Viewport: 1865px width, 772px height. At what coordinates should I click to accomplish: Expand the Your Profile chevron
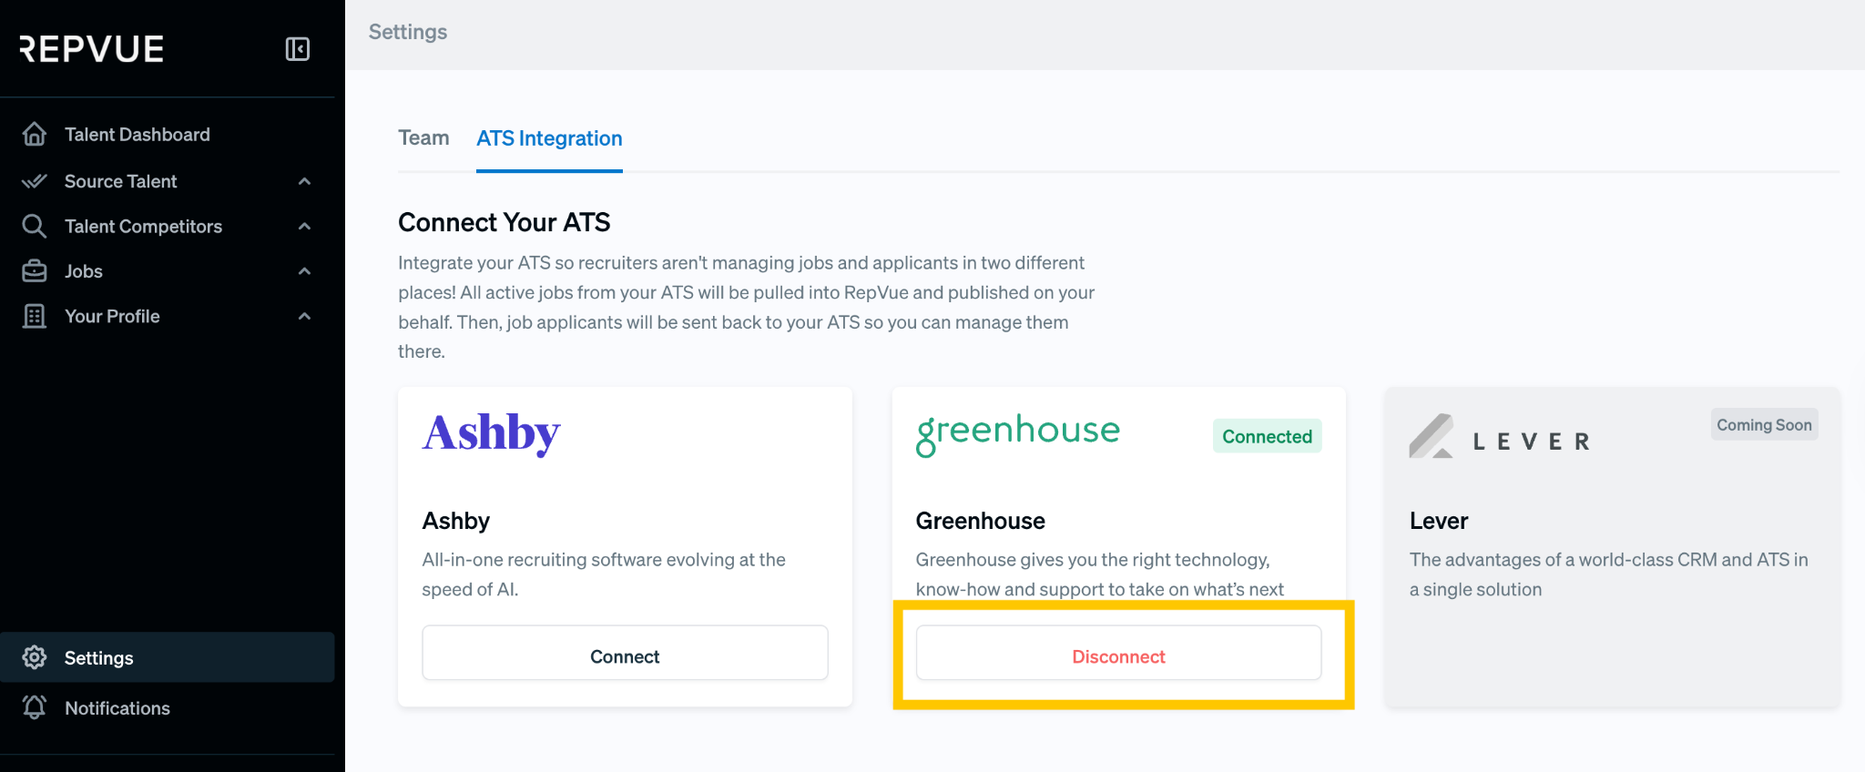pyautogui.click(x=305, y=316)
